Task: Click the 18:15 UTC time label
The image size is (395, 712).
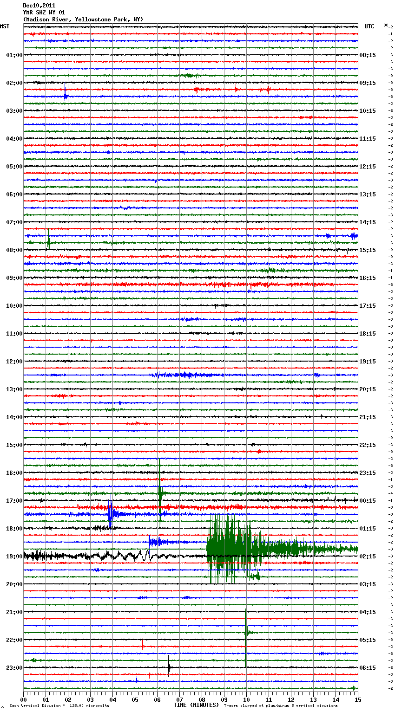Action: point(368,334)
